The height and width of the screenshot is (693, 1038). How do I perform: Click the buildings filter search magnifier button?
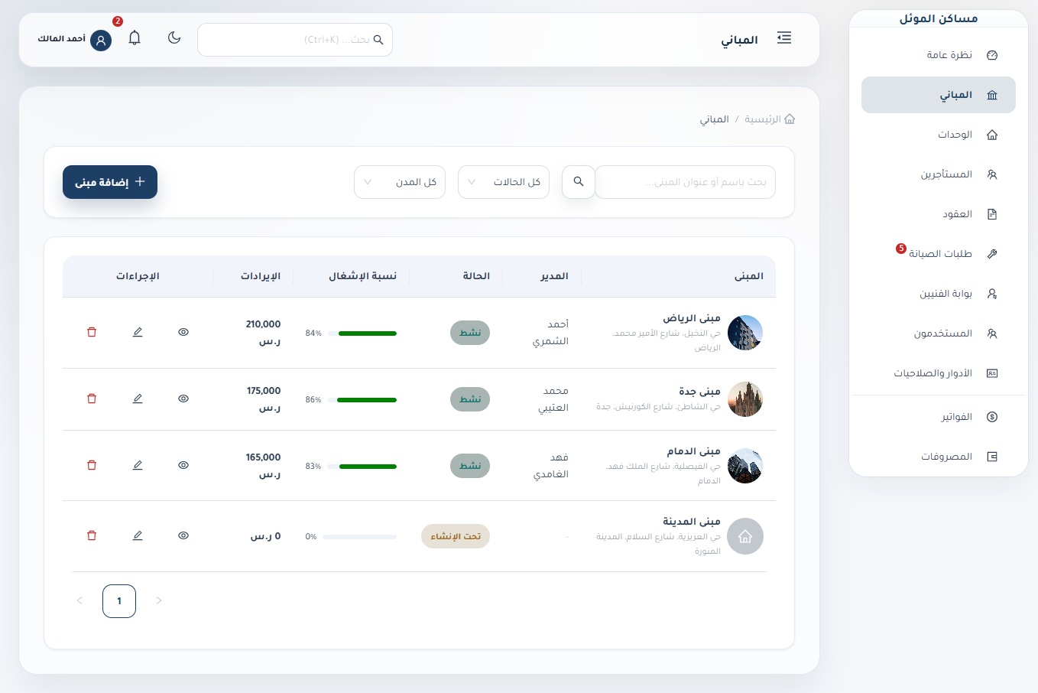(x=579, y=182)
